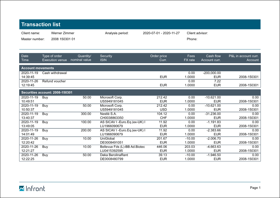The width and height of the screenshot is (280, 198).
Task: Click the Type of order column header
Action: click(52, 56)
